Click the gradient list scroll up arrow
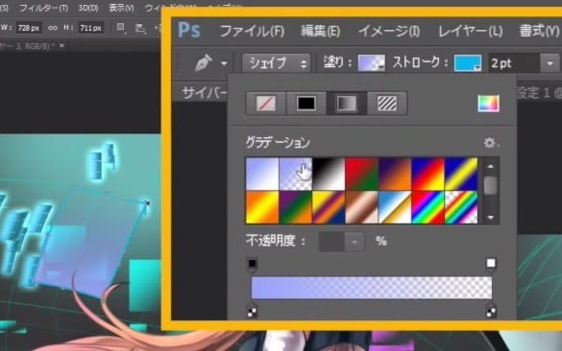Screen dimensions: 562x351 (x=490, y=166)
